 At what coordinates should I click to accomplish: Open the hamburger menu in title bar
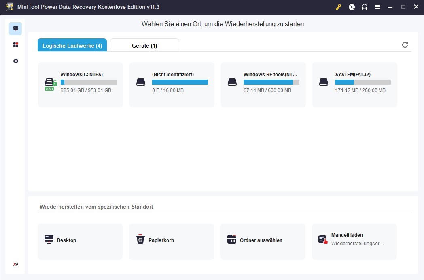click(x=378, y=7)
